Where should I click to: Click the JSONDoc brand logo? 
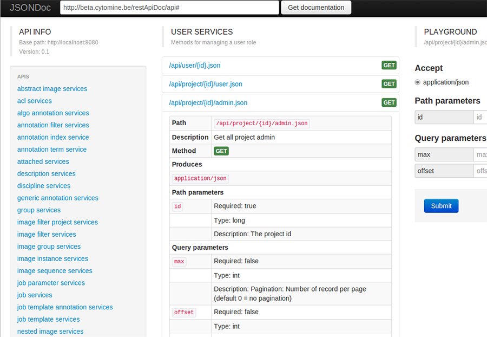[29, 8]
